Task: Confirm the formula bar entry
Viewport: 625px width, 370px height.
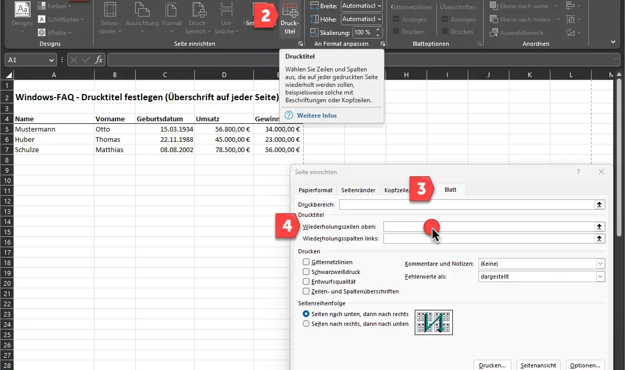Action: pyautogui.click(x=87, y=60)
